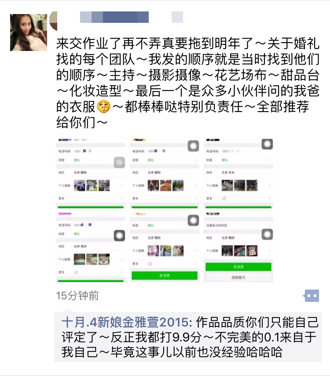This screenshot has width=330, height=377.
Task: Open the third contact card with 北京 丰台
Action: (238, 174)
